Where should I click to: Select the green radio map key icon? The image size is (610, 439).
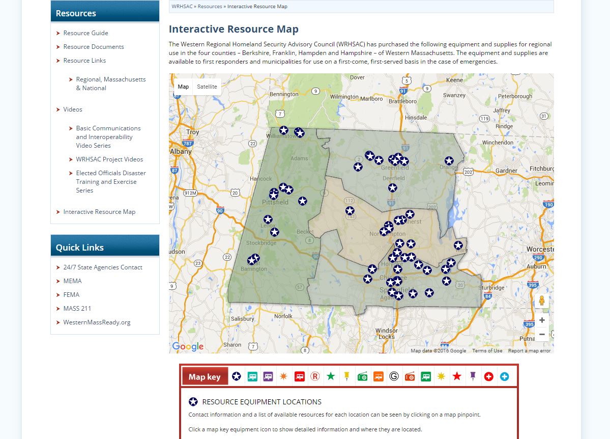363,376
